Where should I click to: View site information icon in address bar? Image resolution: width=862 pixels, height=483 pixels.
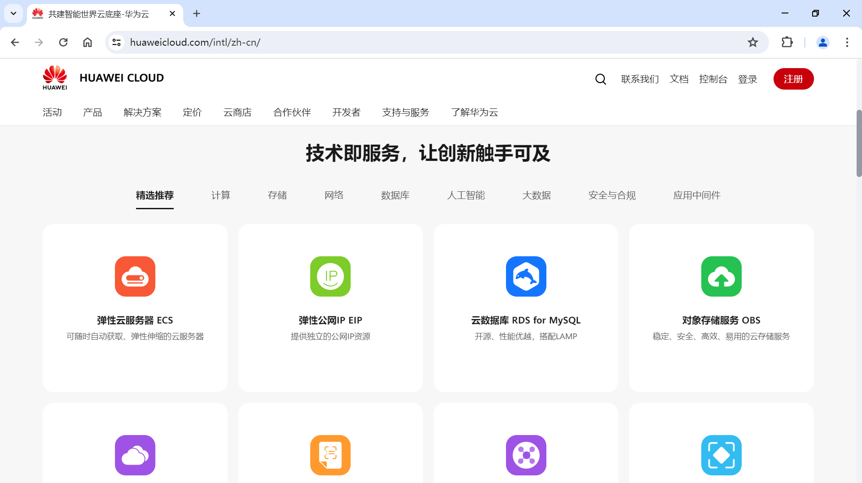pos(117,42)
